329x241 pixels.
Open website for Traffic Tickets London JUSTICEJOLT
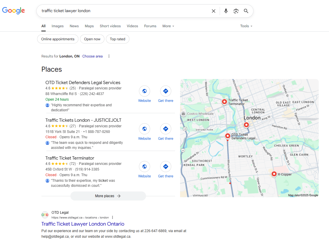144,129
